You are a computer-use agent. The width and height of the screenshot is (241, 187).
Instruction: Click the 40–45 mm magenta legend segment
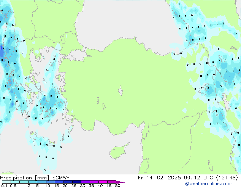click(x=103, y=182)
